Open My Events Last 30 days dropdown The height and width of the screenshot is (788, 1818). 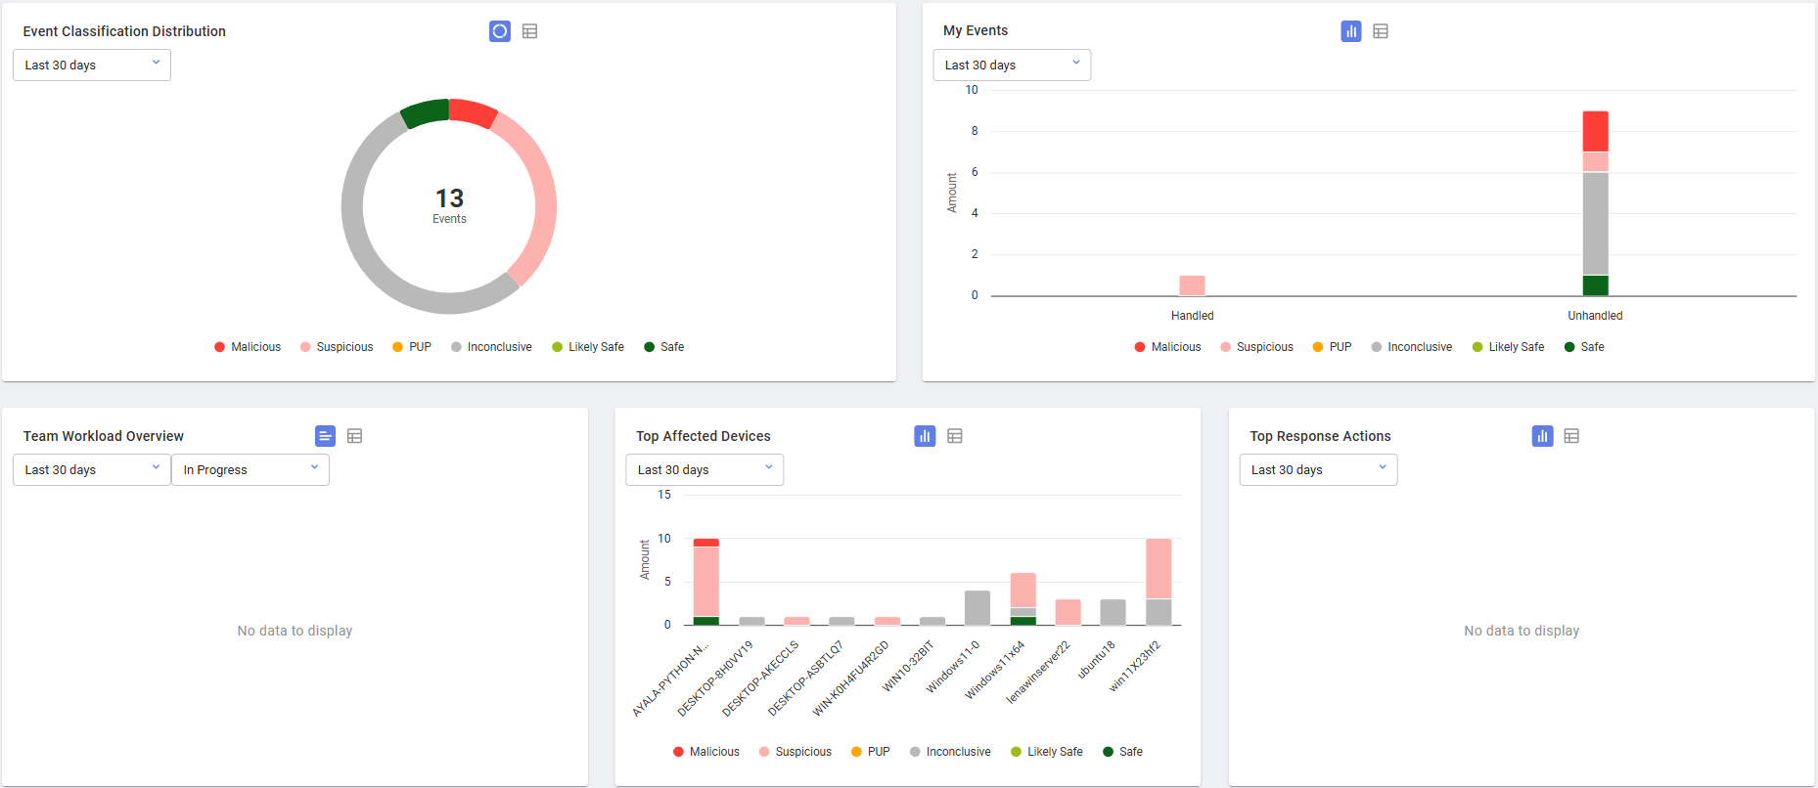point(1013,66)
